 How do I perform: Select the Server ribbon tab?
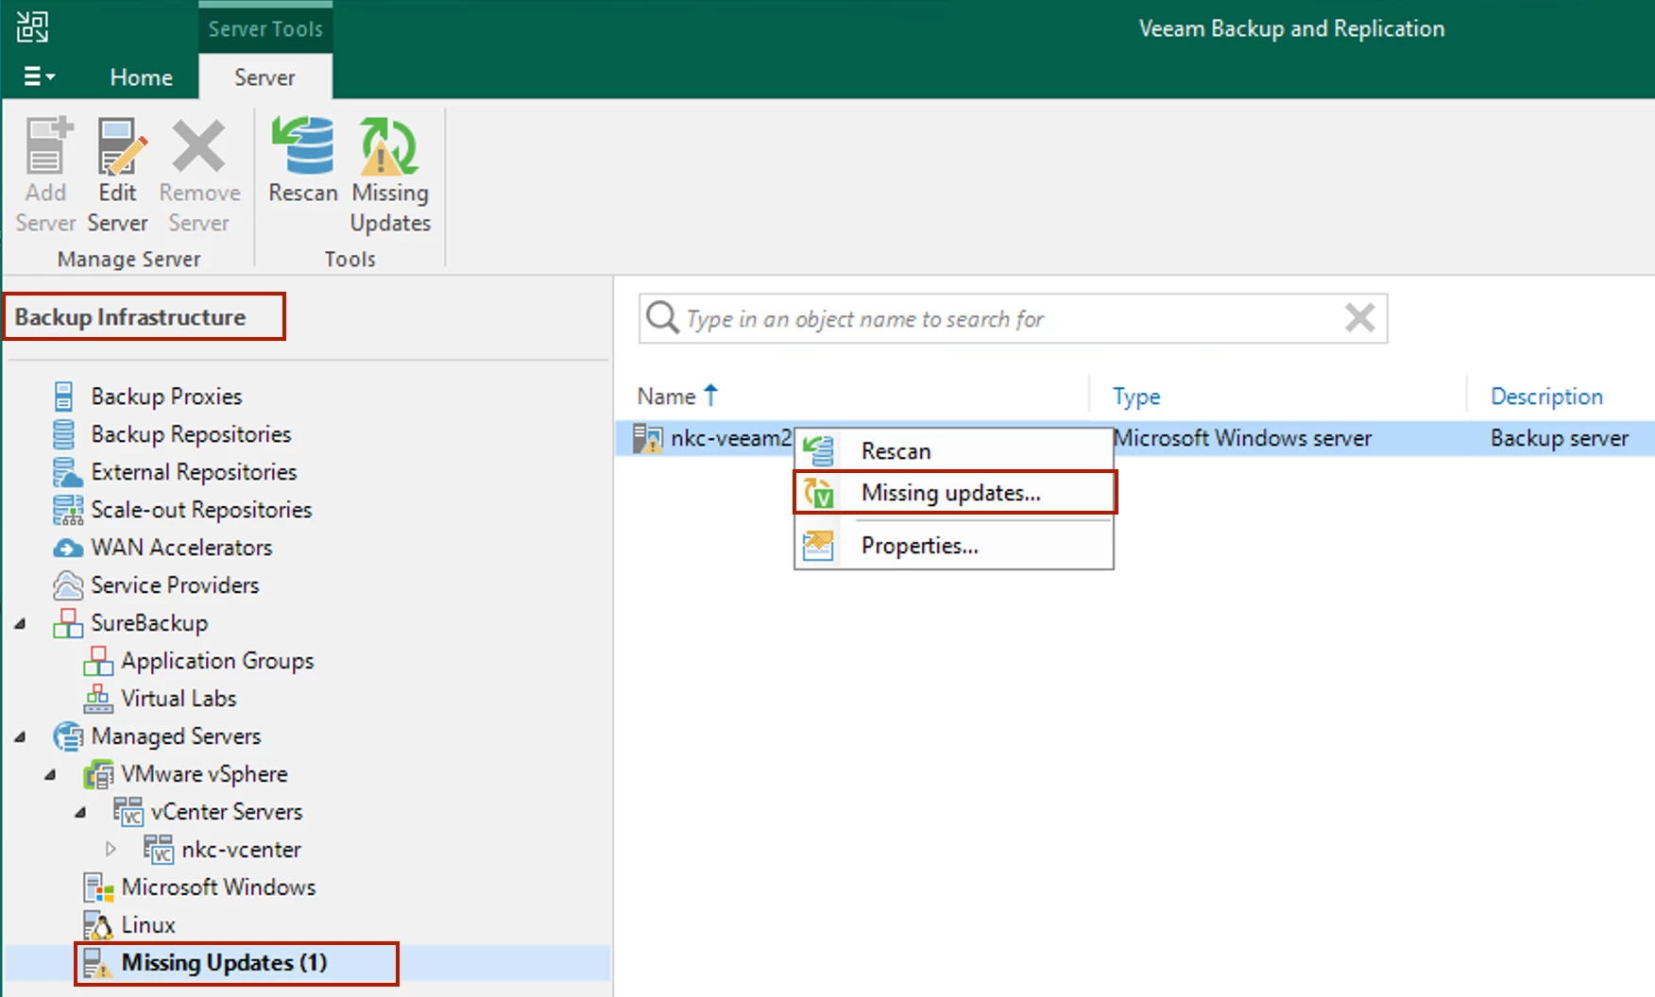click(x=264, y=77)
